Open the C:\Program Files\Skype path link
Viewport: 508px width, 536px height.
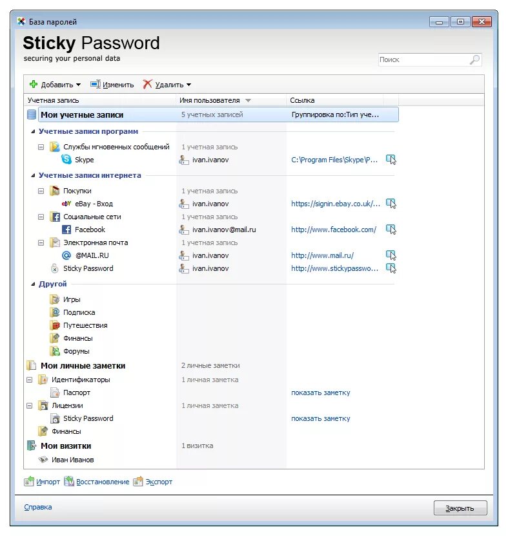point(334,160)
